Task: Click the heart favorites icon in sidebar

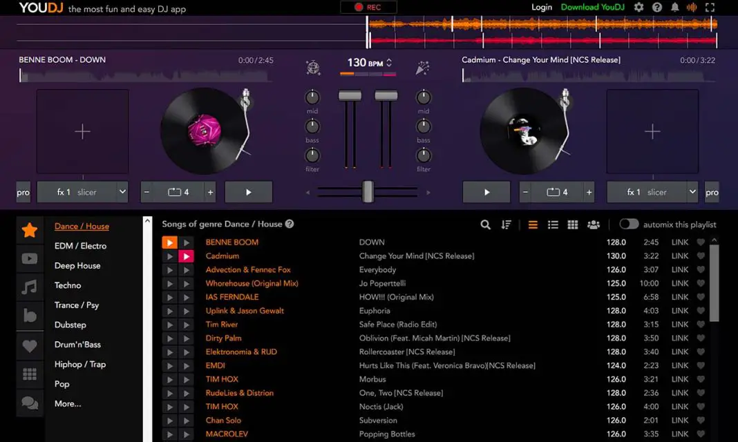Action: point(29,344)
